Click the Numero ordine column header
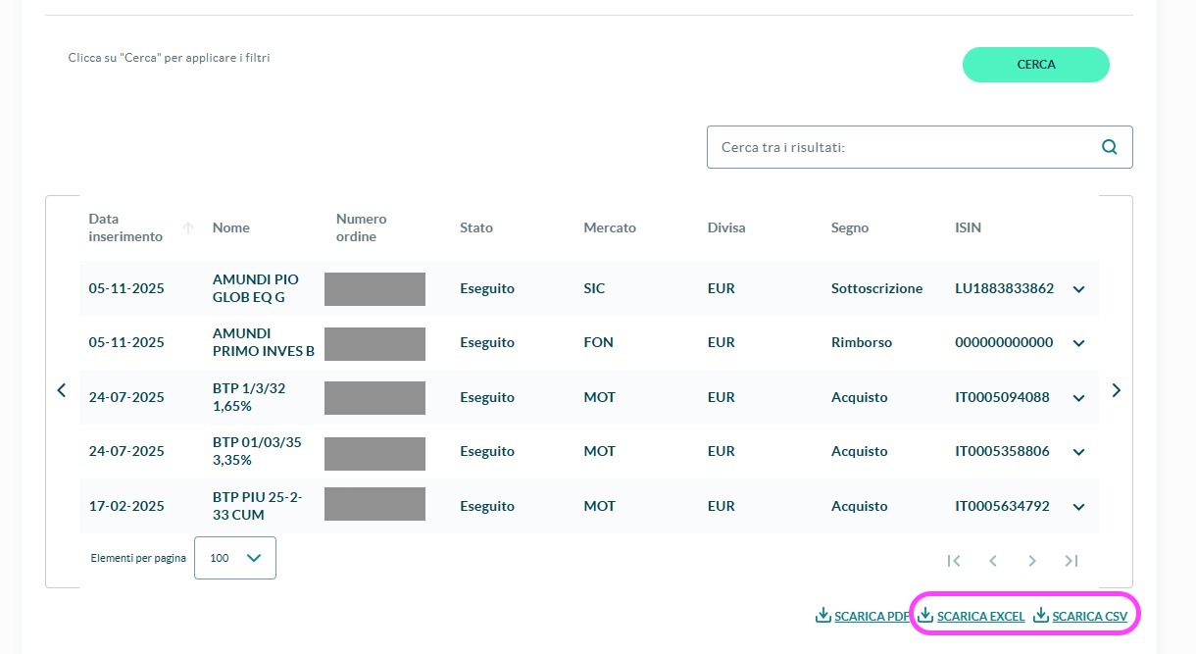The width and height of the screenshot is (1196, 654). (362, 227)
